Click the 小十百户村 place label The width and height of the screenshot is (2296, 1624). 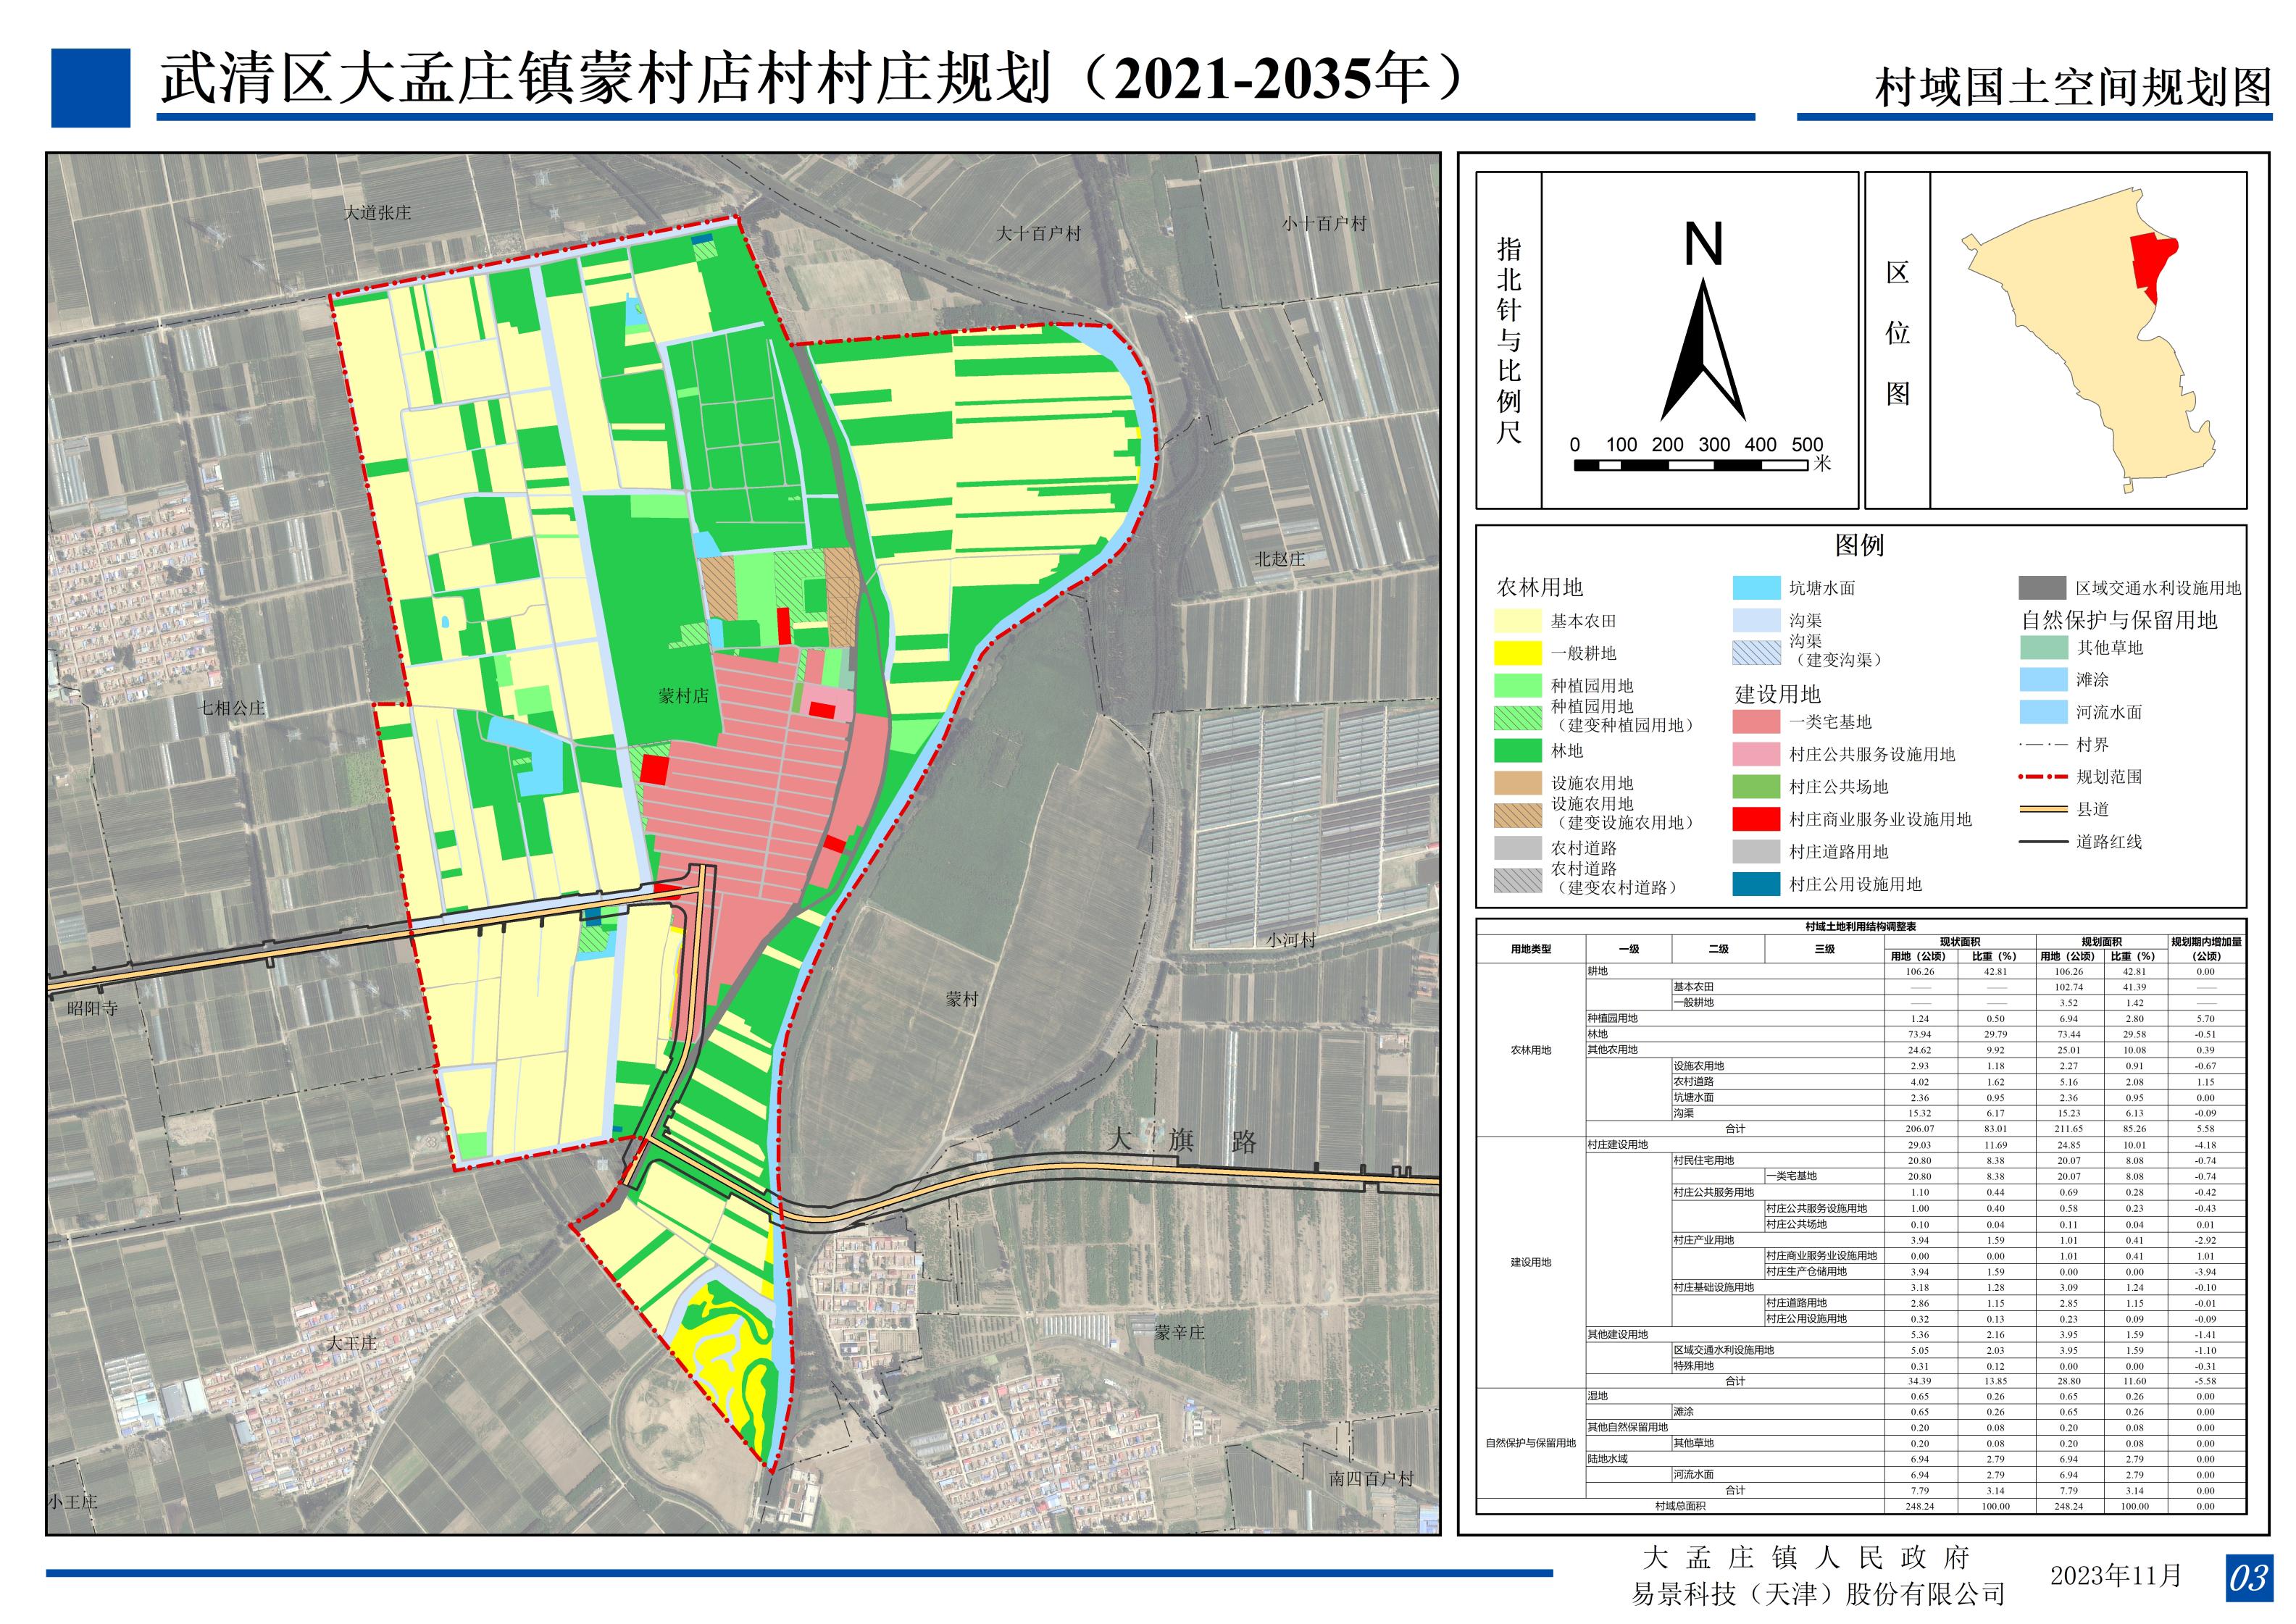tap(1324, 223)
